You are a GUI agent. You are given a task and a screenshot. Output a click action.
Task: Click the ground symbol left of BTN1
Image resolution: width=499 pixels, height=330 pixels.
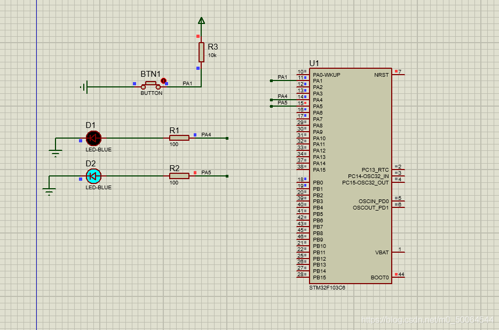(x=84, y=87)
